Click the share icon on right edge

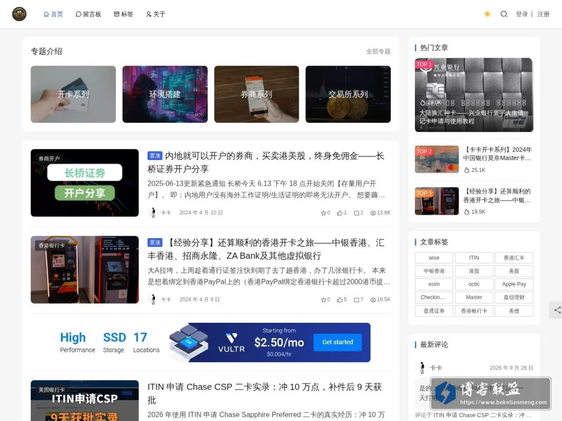(557, 310)
